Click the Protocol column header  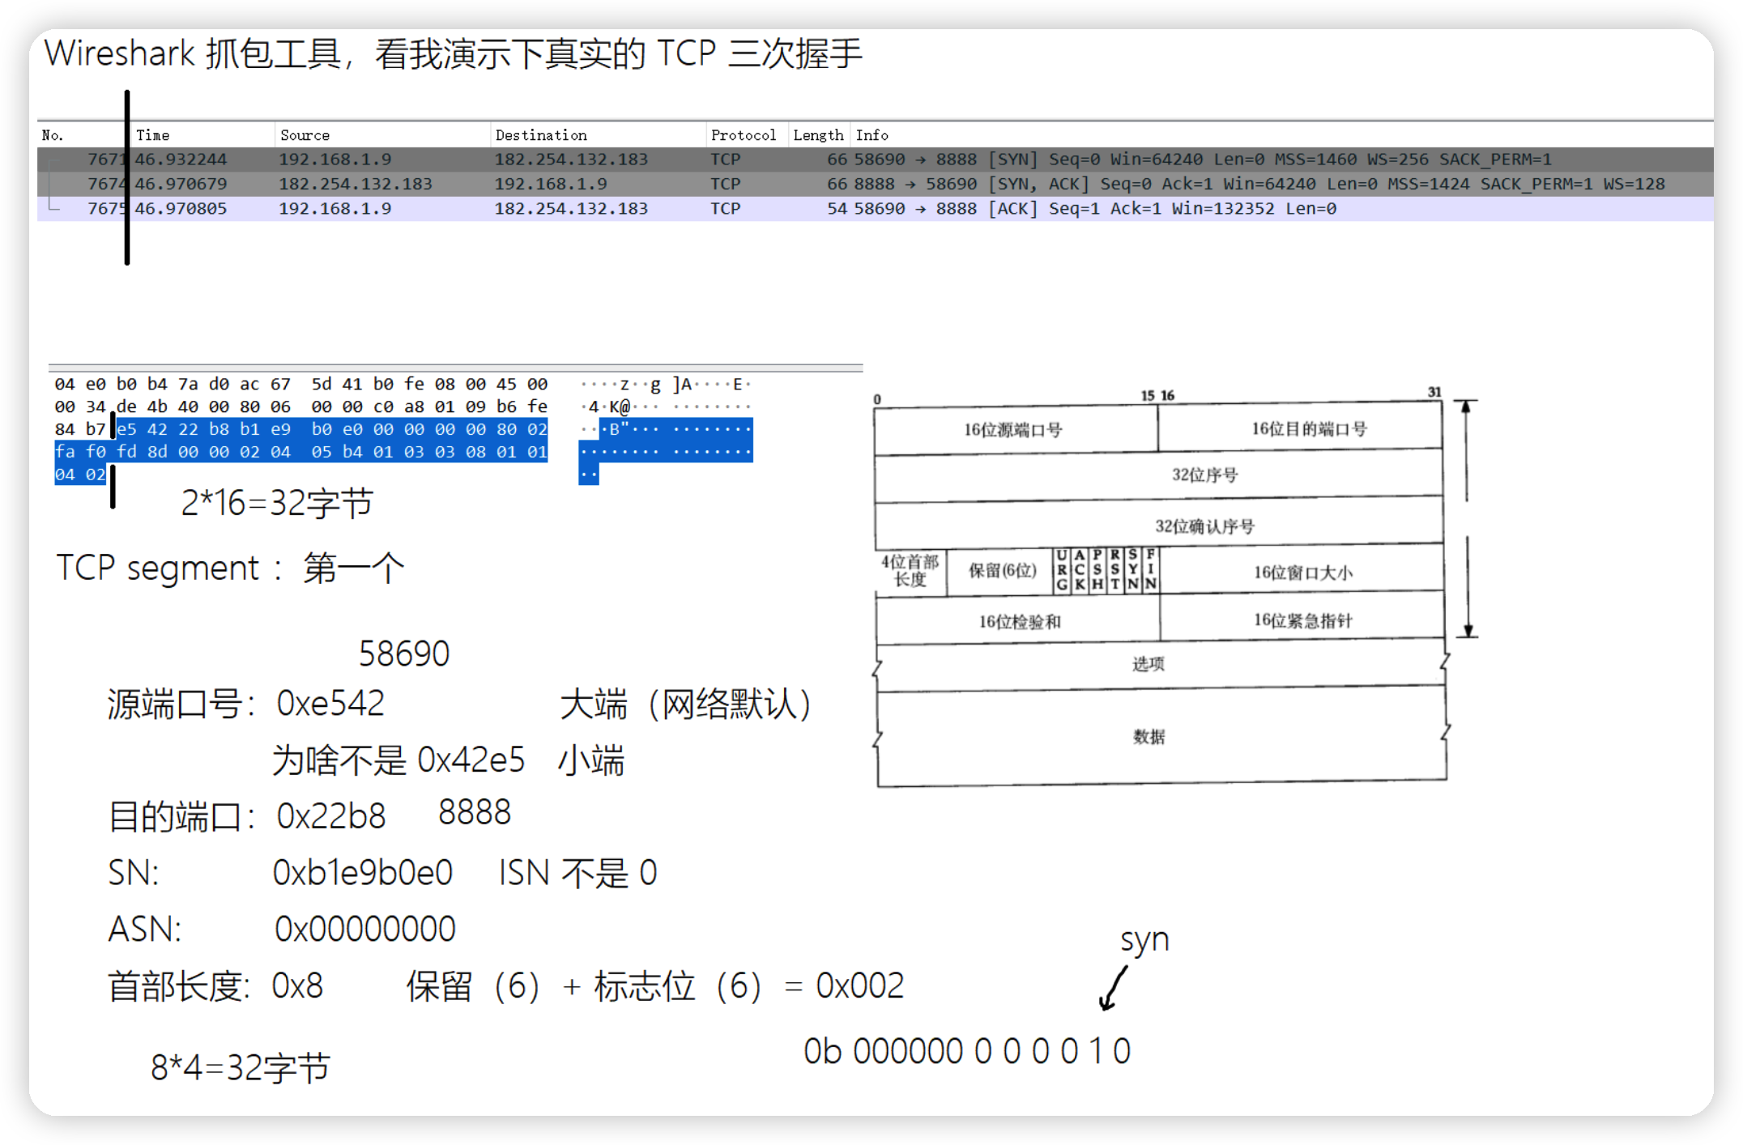(743, 135)
